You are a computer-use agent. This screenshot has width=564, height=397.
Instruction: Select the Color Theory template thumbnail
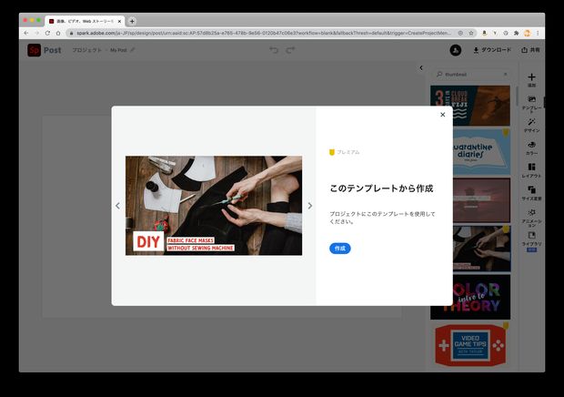(470, 298)
